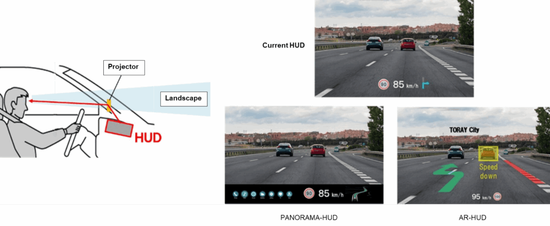
Task: Click the 90 speed limit sign in Current HUD
Action: tap(383, 85)
